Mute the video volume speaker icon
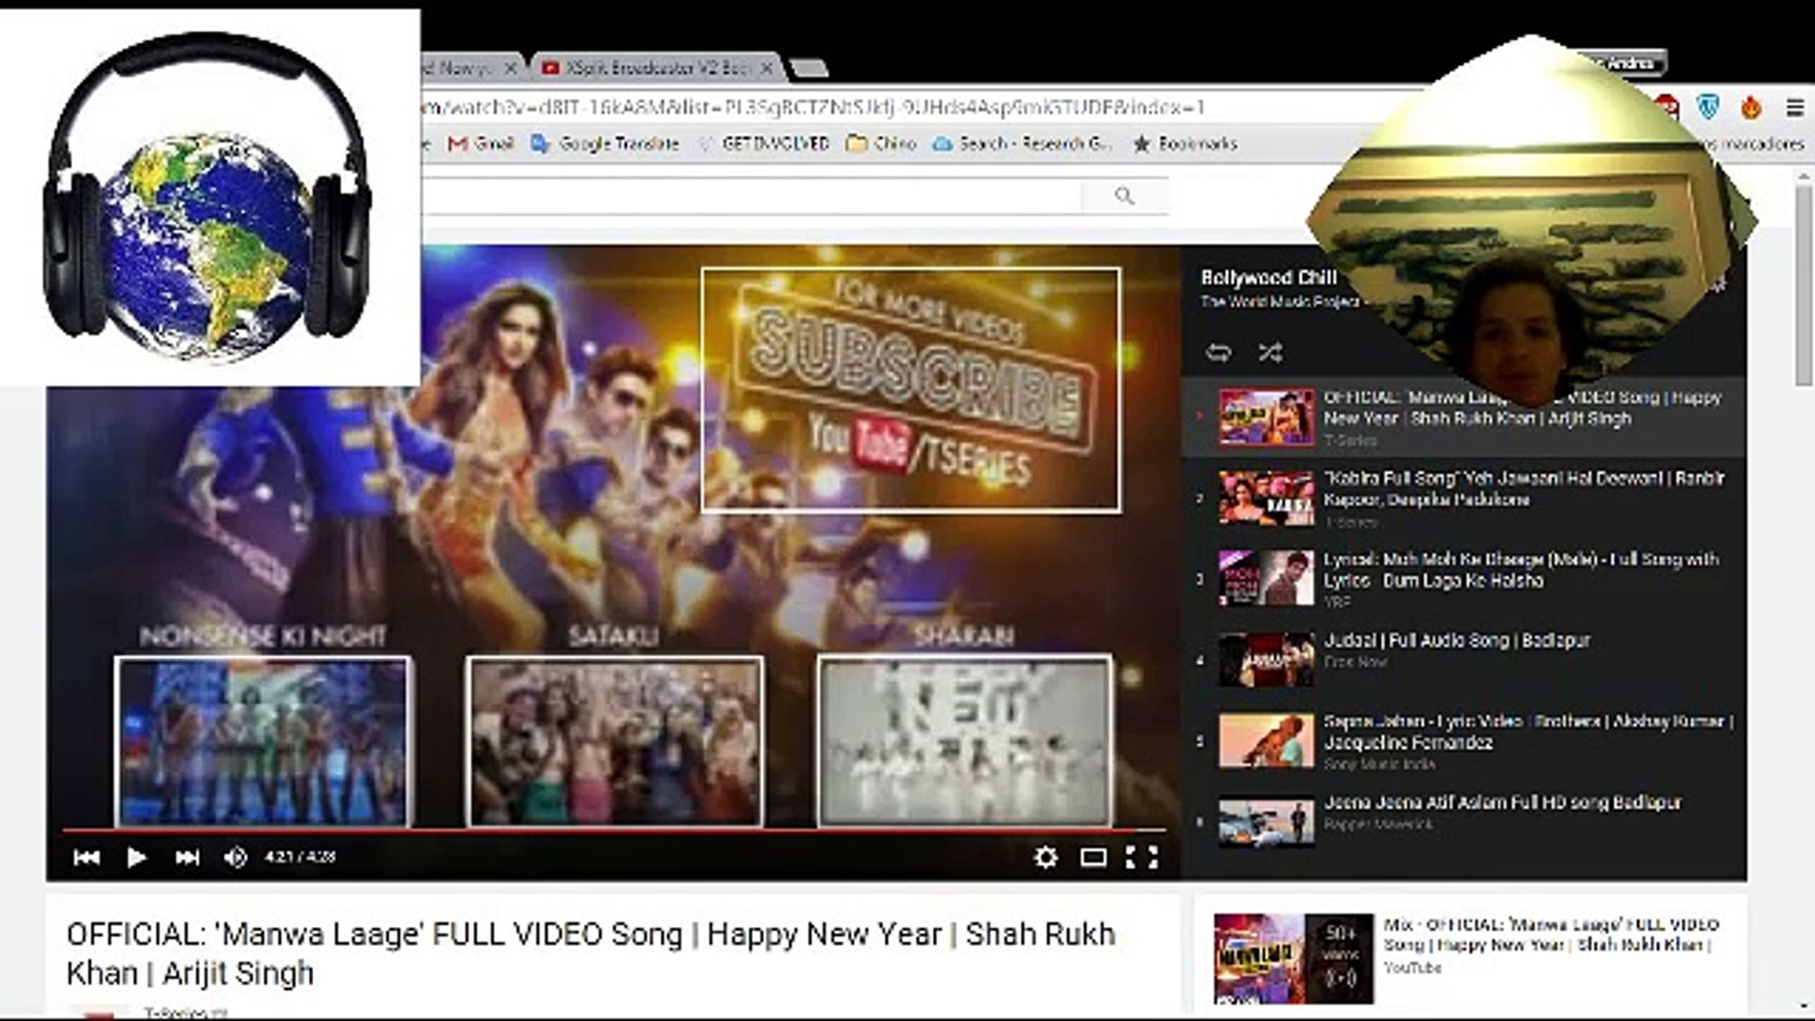The height and width of the screenshot is (1021, 1815). tap(235, 857)
